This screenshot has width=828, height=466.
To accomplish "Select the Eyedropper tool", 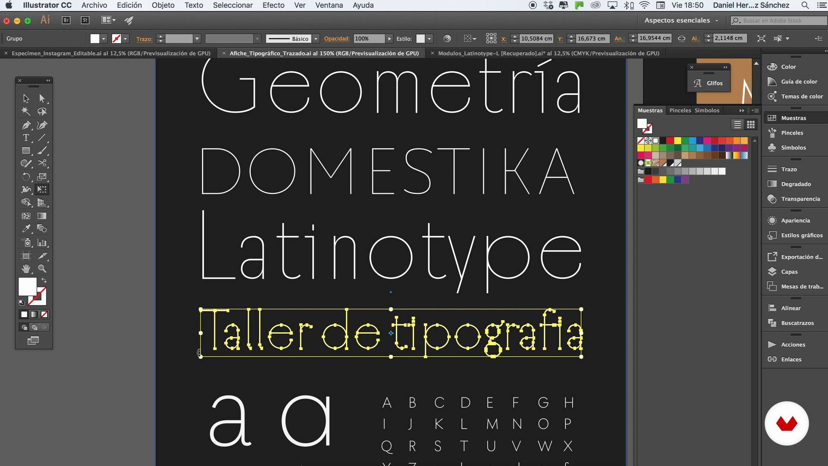I will 26,228.
